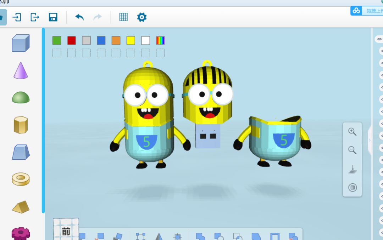Open the rainbow custom color picker
The width and height of the screenshot is (383, 240).
[160, 40]
